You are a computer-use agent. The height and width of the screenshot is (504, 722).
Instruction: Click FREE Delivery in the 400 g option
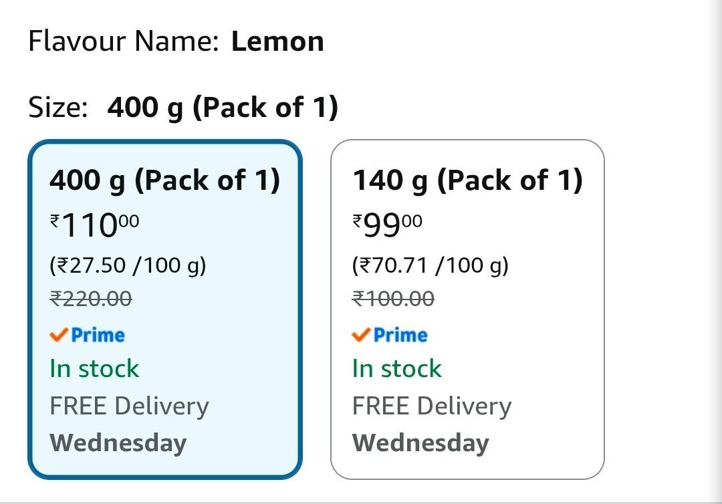click(x=130, y=406)
